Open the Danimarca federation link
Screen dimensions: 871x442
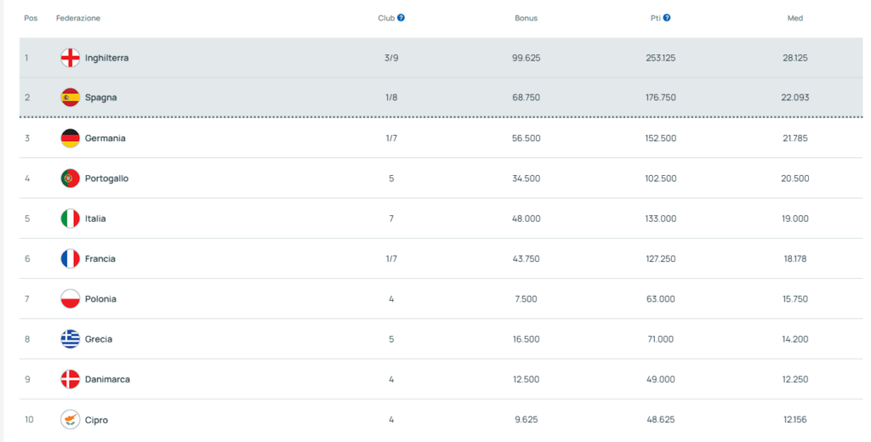(107, 379)
